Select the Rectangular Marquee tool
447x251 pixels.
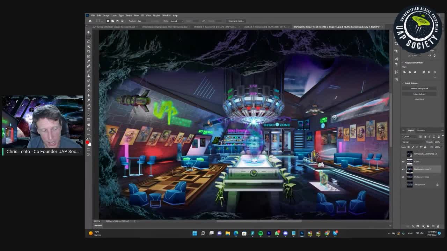tap(88, 37)
